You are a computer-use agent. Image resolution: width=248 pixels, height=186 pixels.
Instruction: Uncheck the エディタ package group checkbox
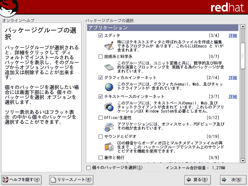coord(100,35)
